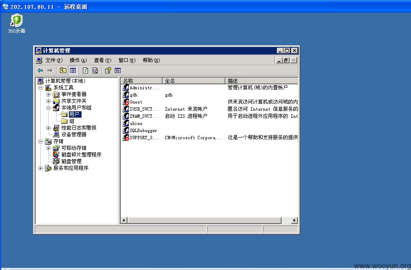Select the 用户 tree item
Image resolution: width=411 pixels, height=270 pixels.
[x=75, y=114]
